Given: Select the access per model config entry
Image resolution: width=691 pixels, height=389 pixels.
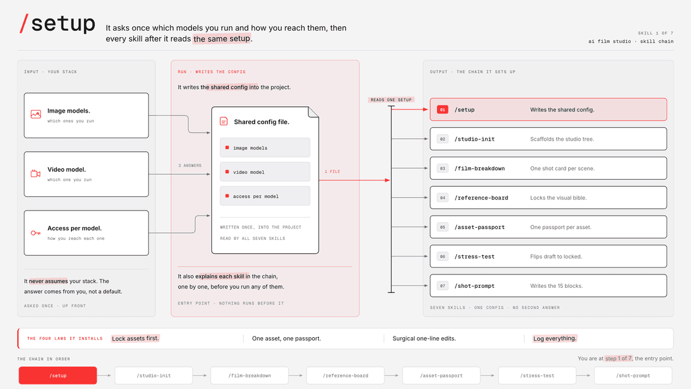Looking at the screenshot, I should click(x=265, y=196).
